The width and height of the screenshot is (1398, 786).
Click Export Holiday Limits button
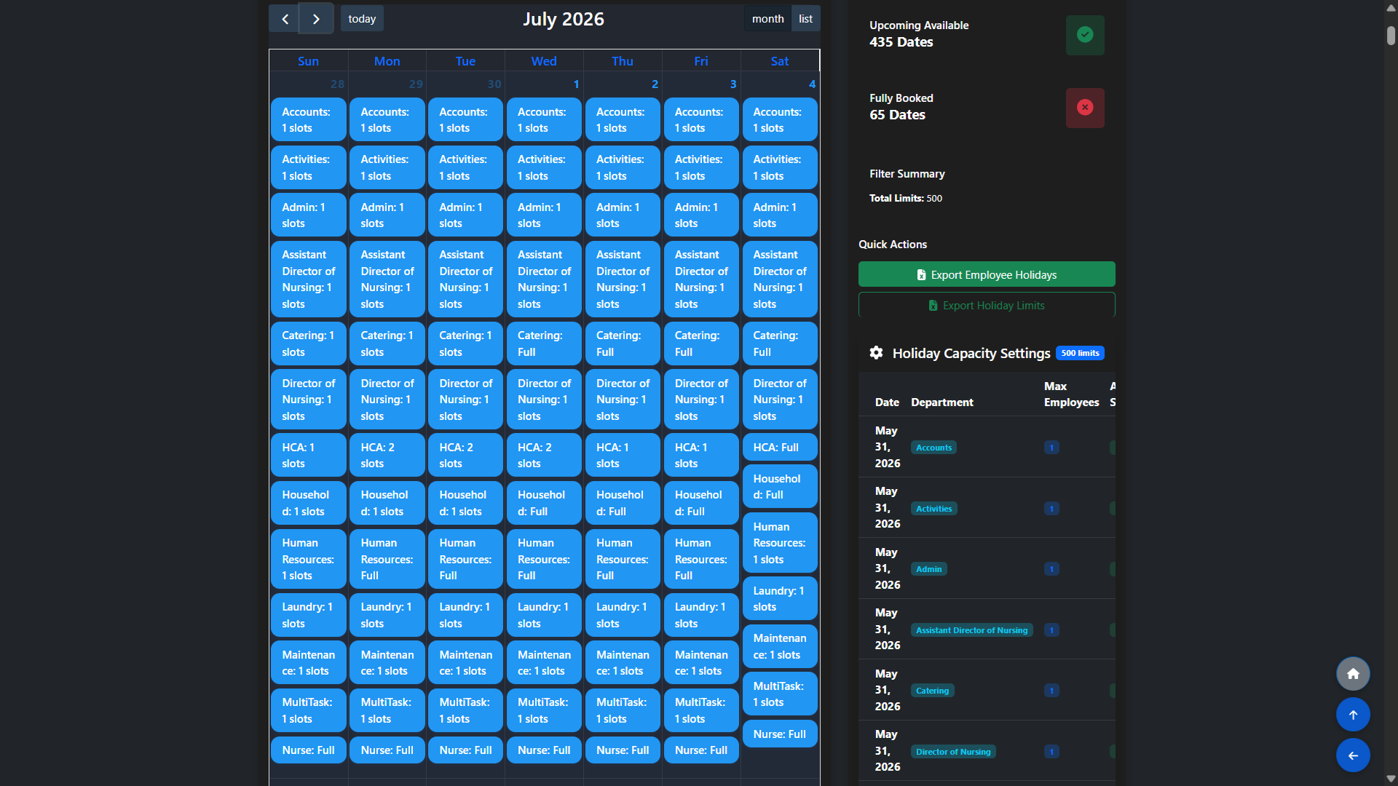(x=987, y=305)
